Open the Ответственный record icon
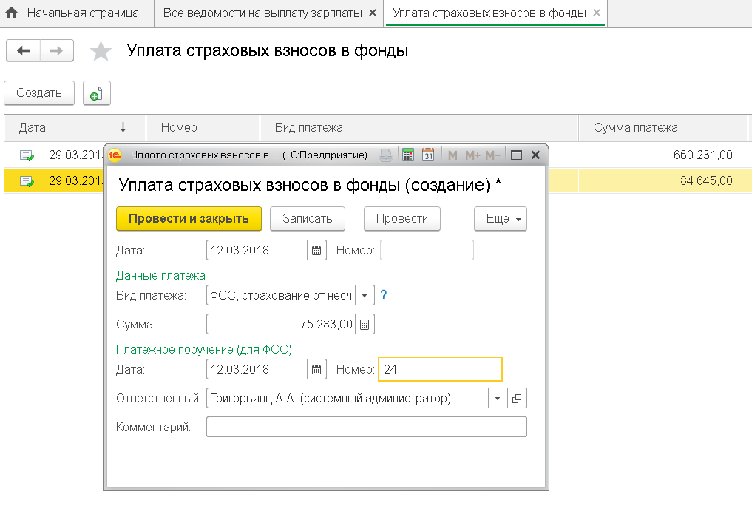752x517 pixels. pos(517,398)
